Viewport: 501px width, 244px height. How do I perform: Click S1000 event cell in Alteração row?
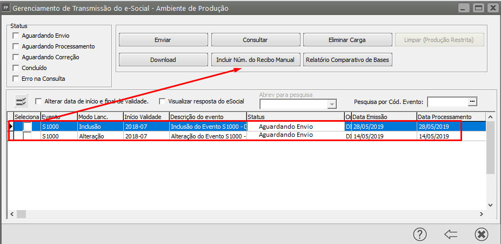pyautogui.click(x=59, y=136)
